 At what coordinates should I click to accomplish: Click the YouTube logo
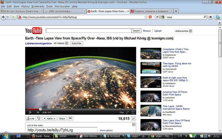pos(34,30)
